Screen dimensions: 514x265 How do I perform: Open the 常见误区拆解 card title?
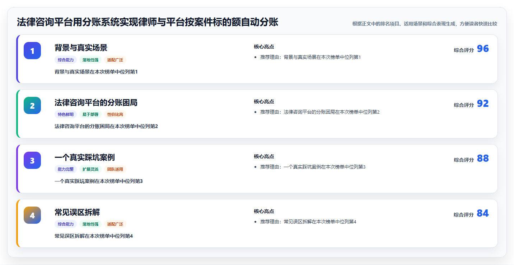pos(77,212)
